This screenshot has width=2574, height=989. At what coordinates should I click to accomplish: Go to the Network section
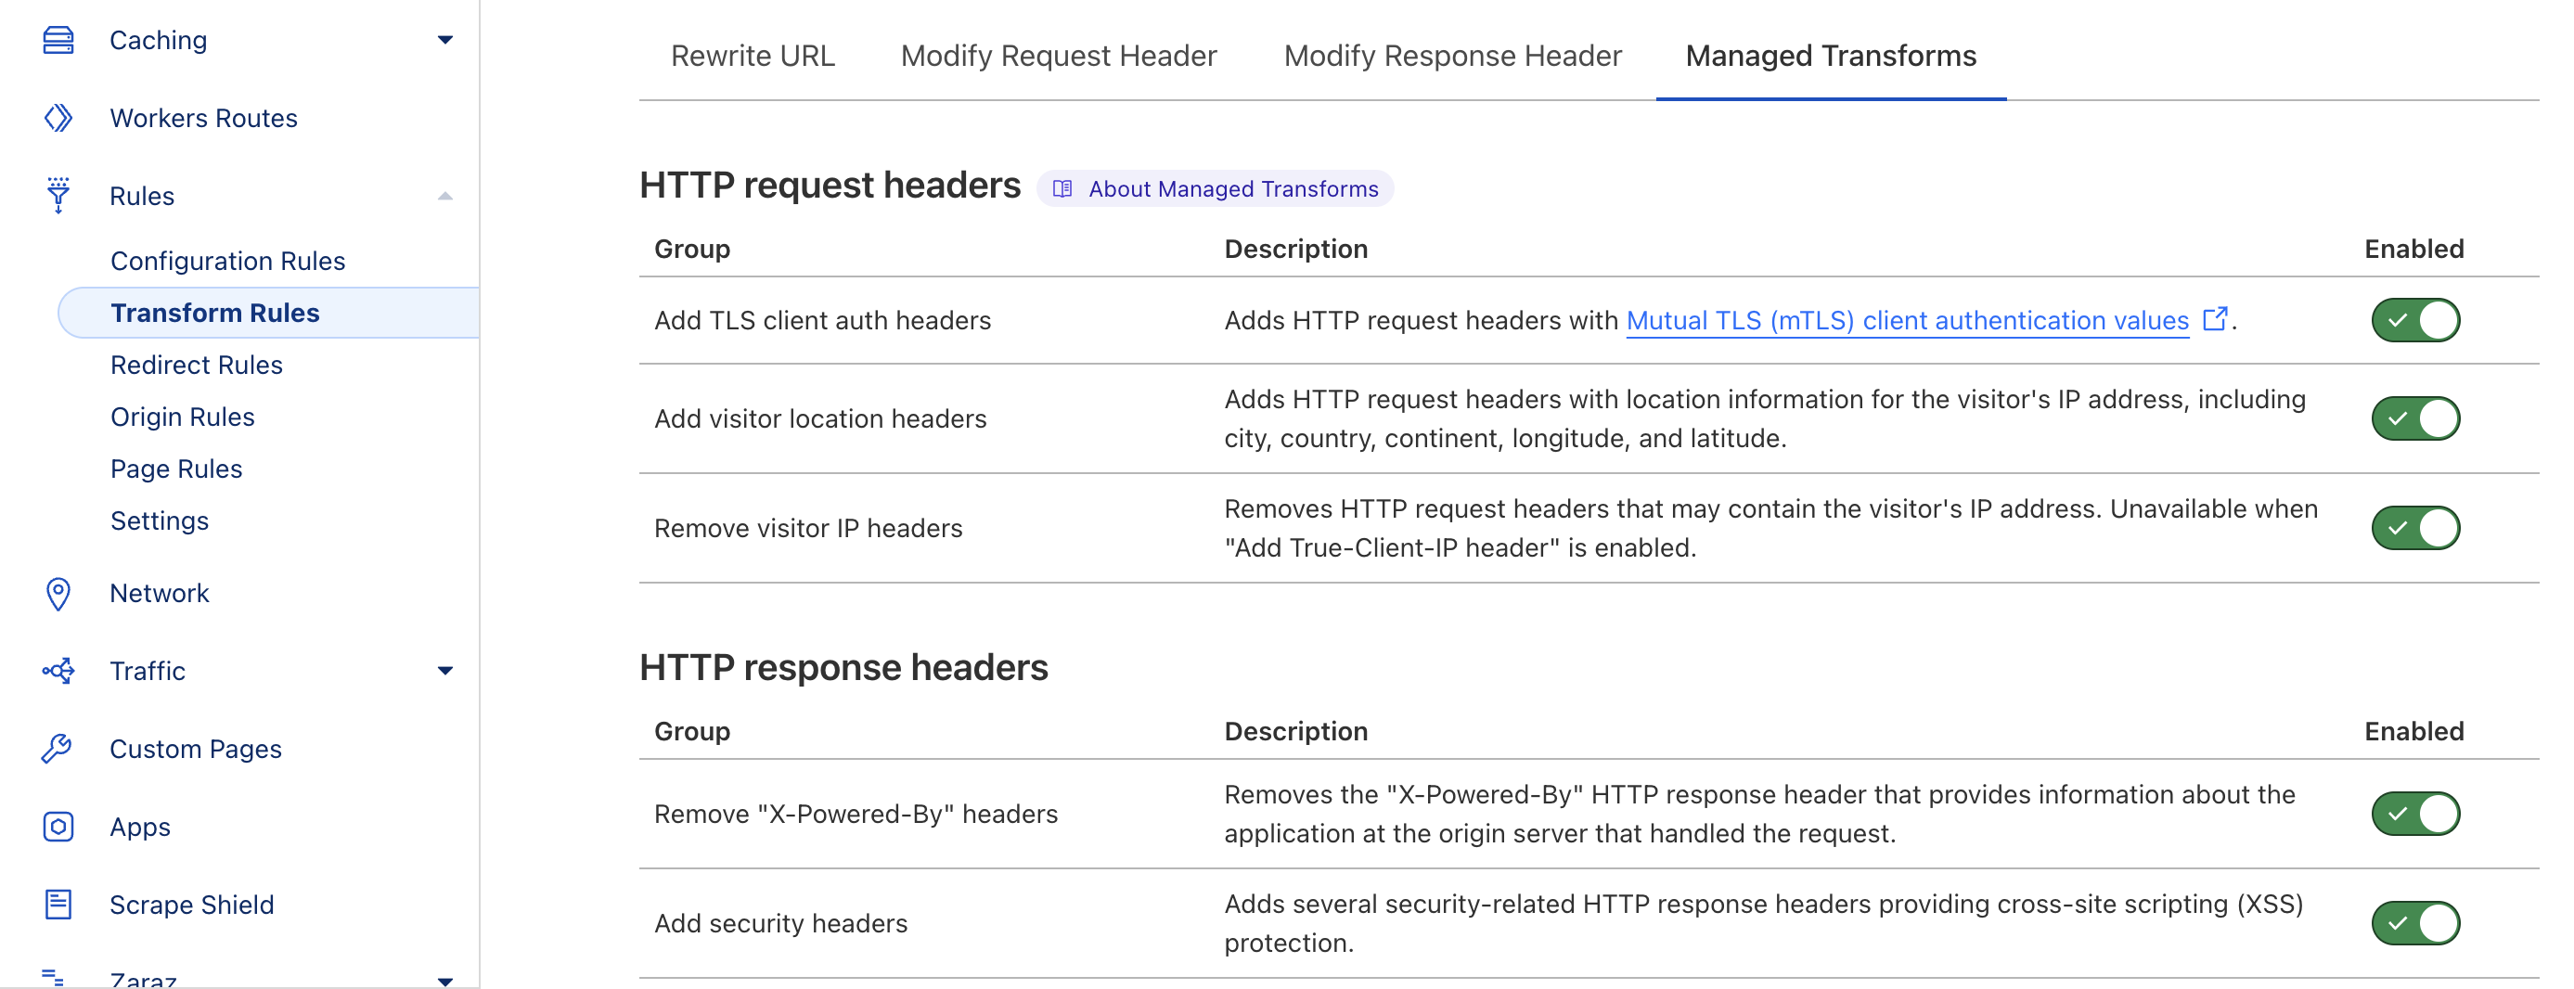click(x=159, y=594)
